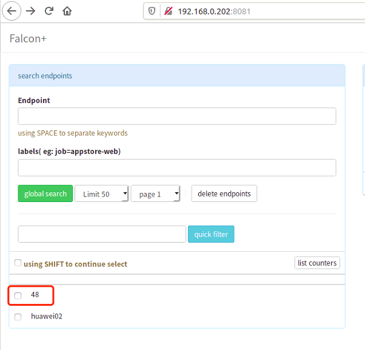The height and width of the screenshot is (350, 365).
Task: Apply the quick filter
Action: [x=211, y=234]
